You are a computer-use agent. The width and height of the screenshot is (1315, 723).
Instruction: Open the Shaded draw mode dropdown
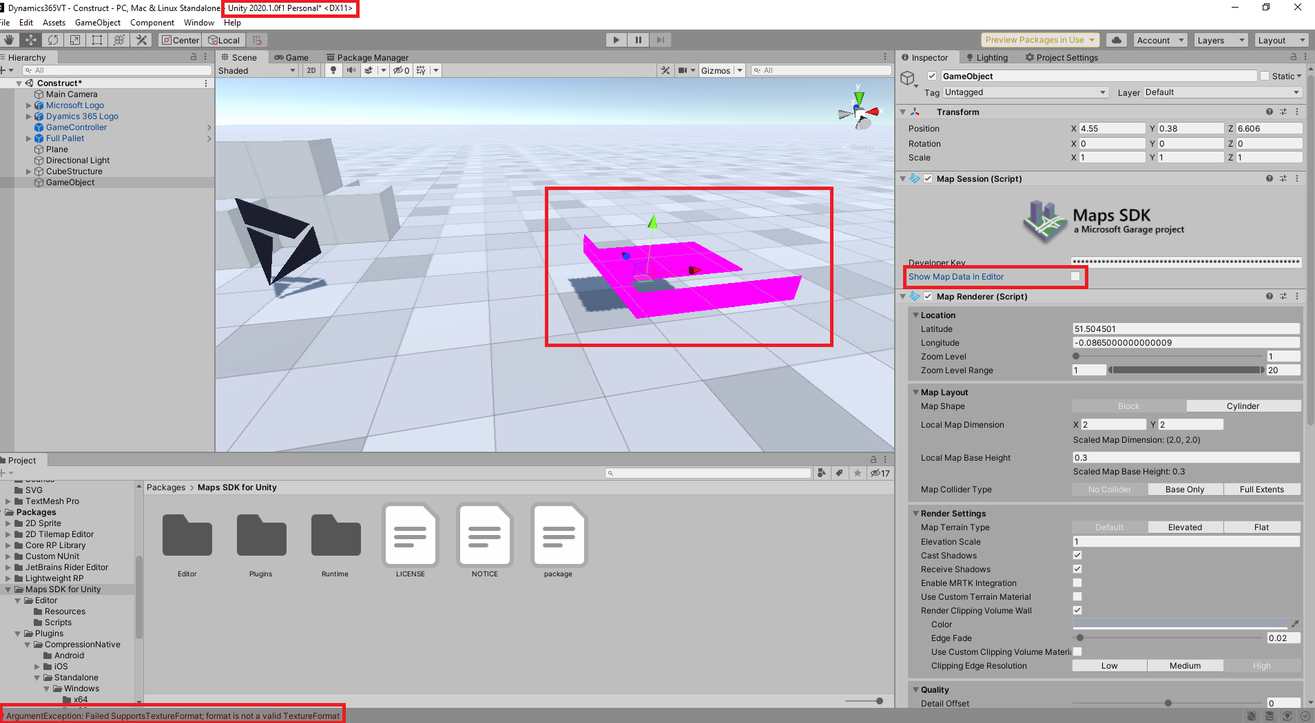257,70
